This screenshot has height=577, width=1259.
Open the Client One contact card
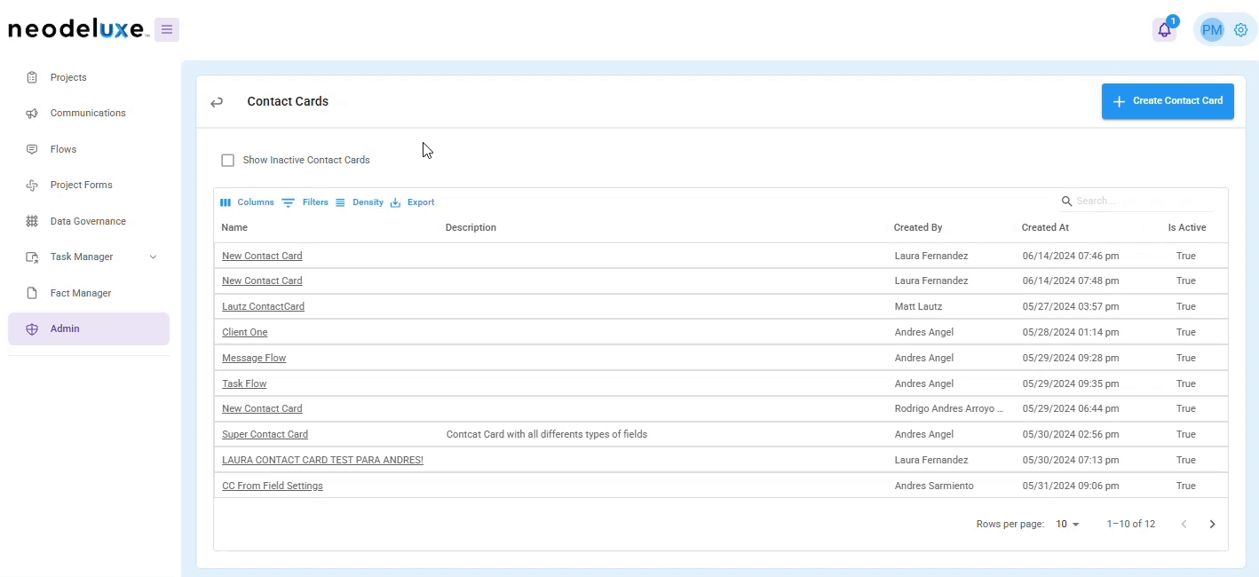[x=244, y=332]
